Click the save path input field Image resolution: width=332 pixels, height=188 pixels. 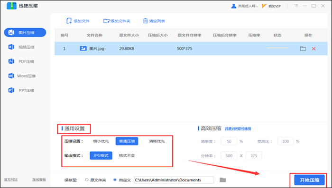(x=174, y=180)
